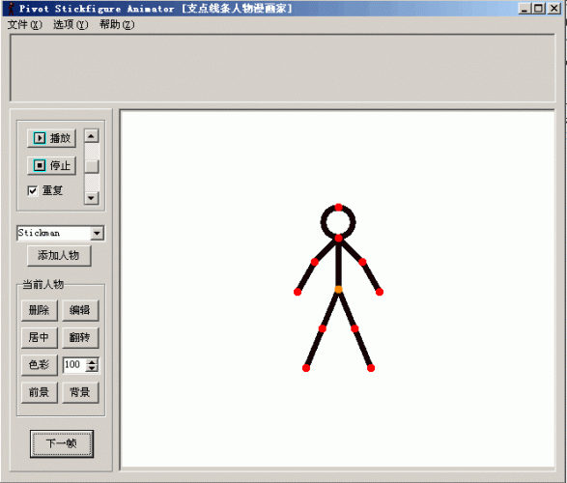Screen dimensions: 567x483
Task: Click the 翻转 flip button
Action: 80,338
